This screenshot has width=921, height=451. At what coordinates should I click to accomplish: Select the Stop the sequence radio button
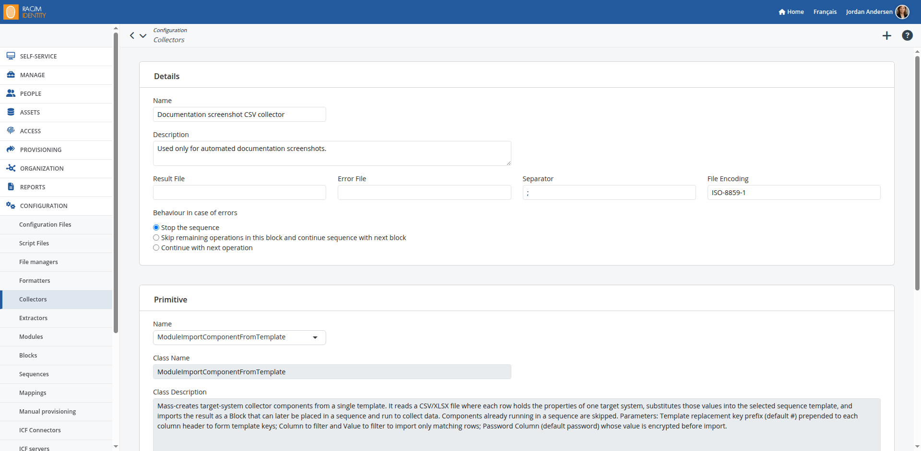point(156,228)
